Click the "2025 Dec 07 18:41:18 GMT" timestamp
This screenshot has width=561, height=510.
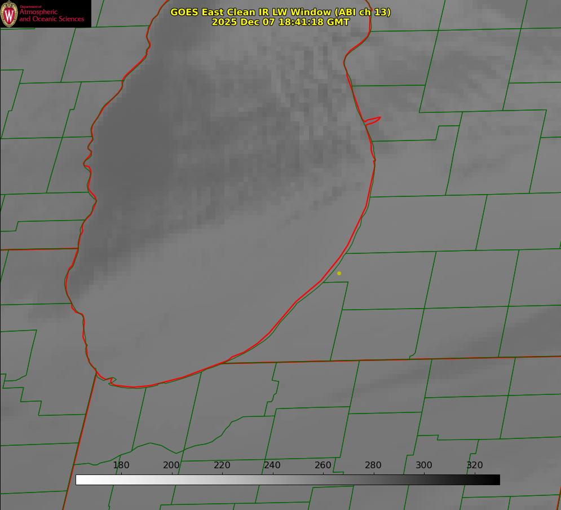pyautogui.click(x=280, y=22)
